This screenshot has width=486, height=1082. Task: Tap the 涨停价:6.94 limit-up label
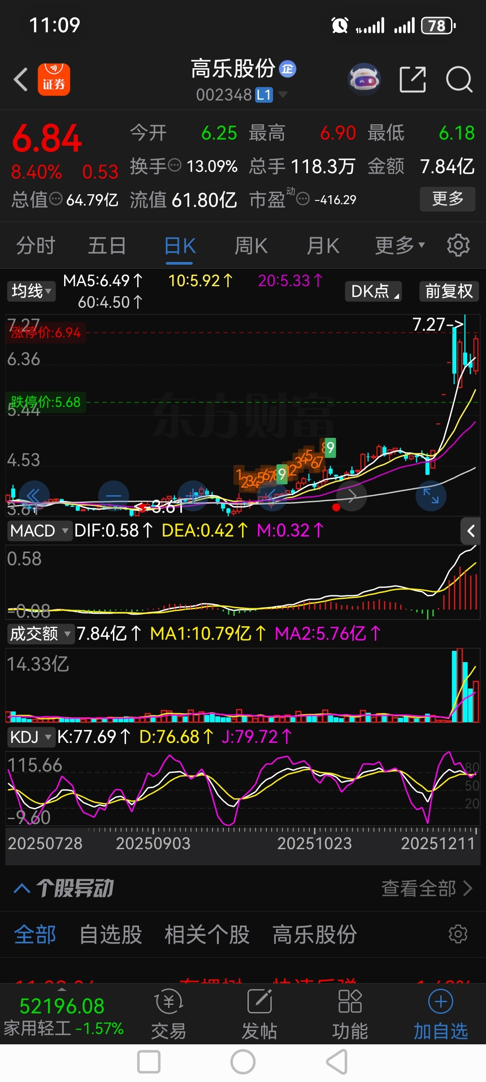[x=45, y=332]
